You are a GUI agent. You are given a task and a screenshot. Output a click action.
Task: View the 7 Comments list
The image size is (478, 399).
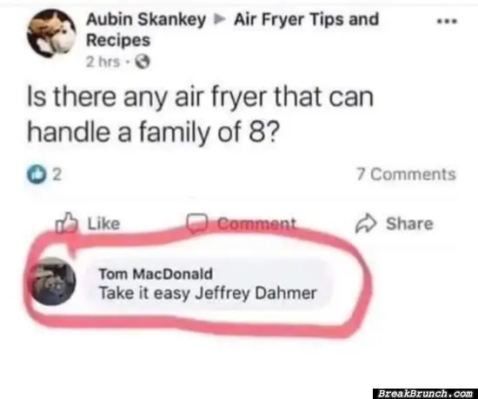[407, 175]
